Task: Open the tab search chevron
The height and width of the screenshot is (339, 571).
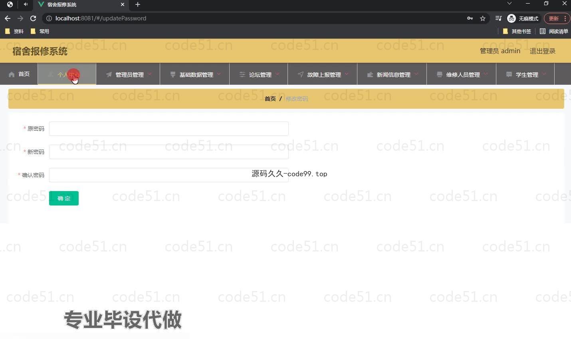Action: click(x=510, y=4)
